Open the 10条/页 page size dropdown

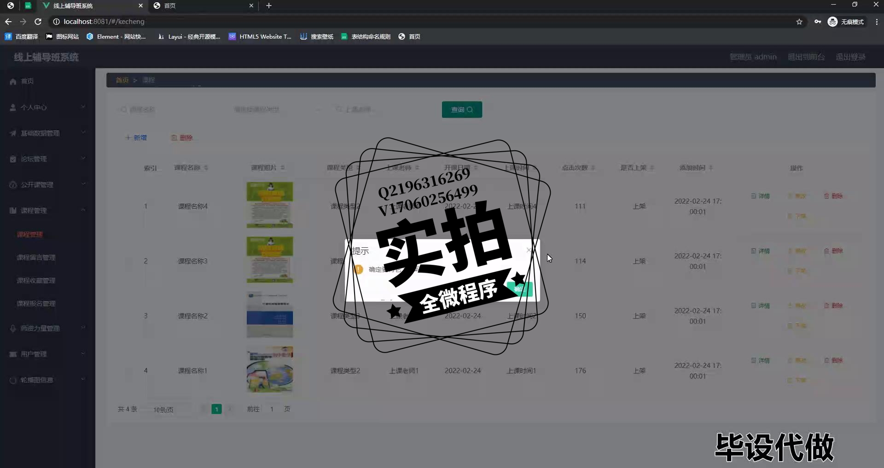[x=168, y=409]
